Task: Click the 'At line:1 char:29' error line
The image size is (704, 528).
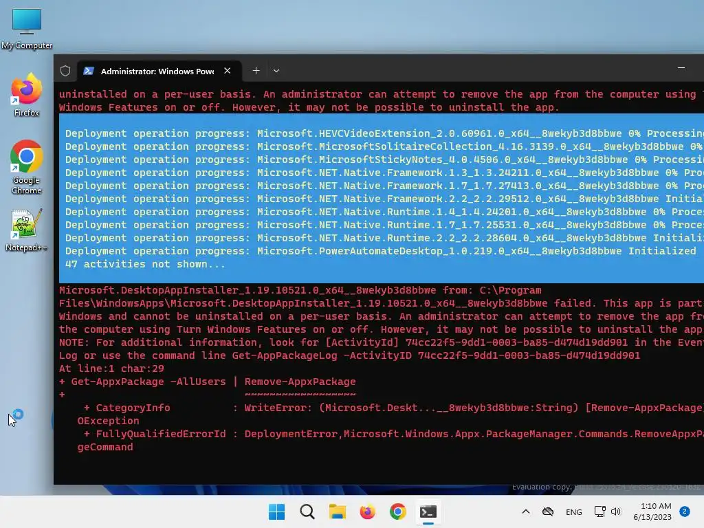Action: 111,368
